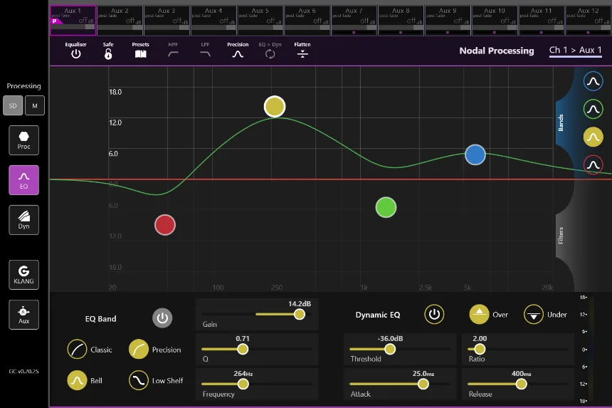Image resolution: width=612 pixels, height=408 pixels.
Task: Choose the Precision EQ type
Action: point(139,349)
